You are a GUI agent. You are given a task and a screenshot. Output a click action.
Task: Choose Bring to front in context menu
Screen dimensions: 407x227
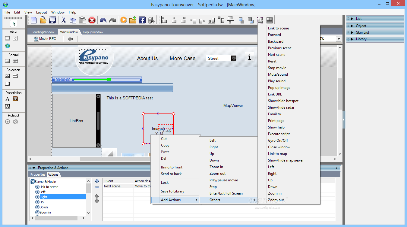click(172, 167)
